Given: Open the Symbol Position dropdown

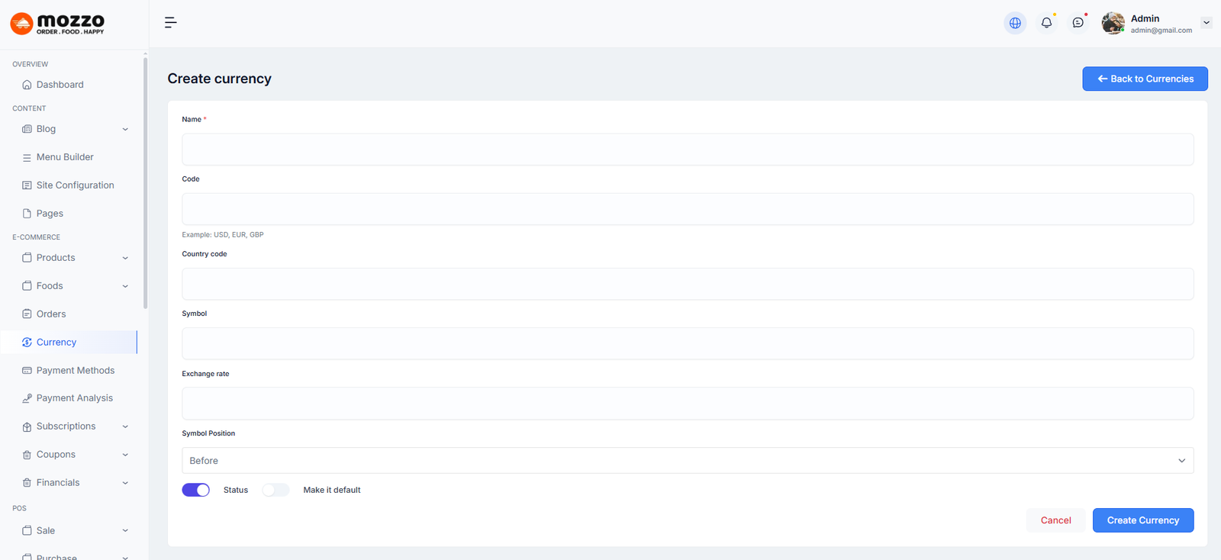Looking at the screenshot, I should (687, 461).
